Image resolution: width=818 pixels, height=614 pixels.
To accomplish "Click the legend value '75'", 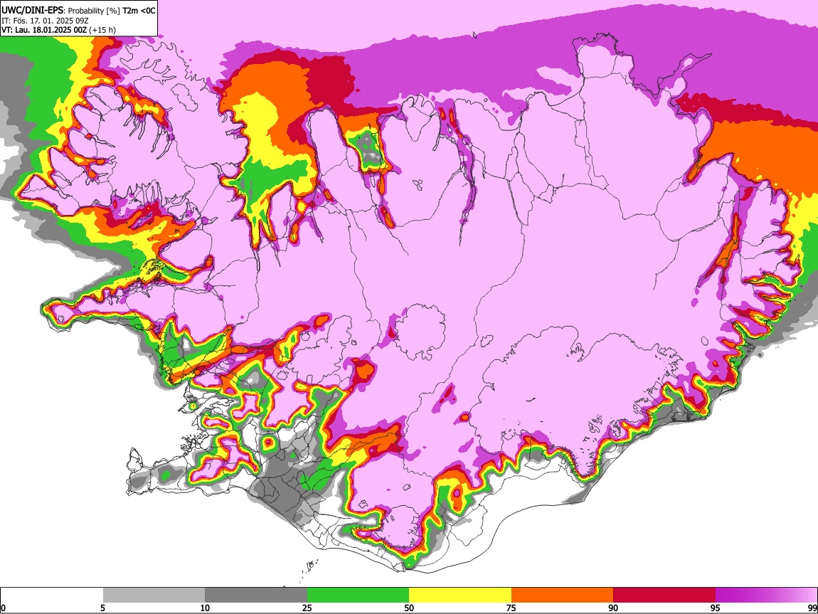I will (x=511, y=608).
